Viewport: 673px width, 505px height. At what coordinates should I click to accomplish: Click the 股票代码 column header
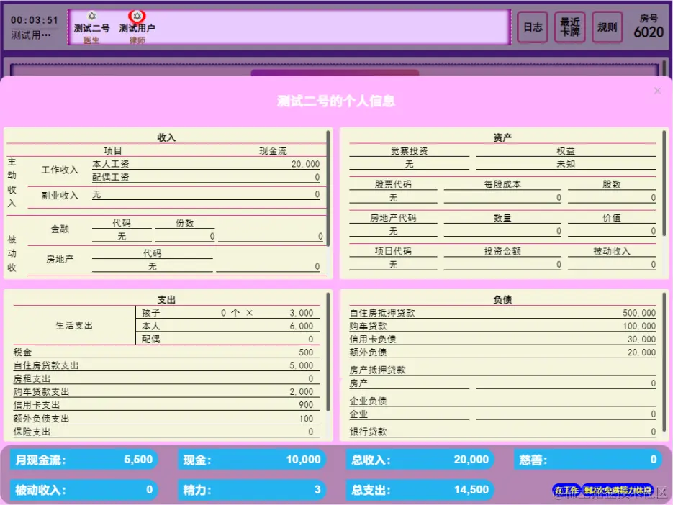[x=393, y=184]
